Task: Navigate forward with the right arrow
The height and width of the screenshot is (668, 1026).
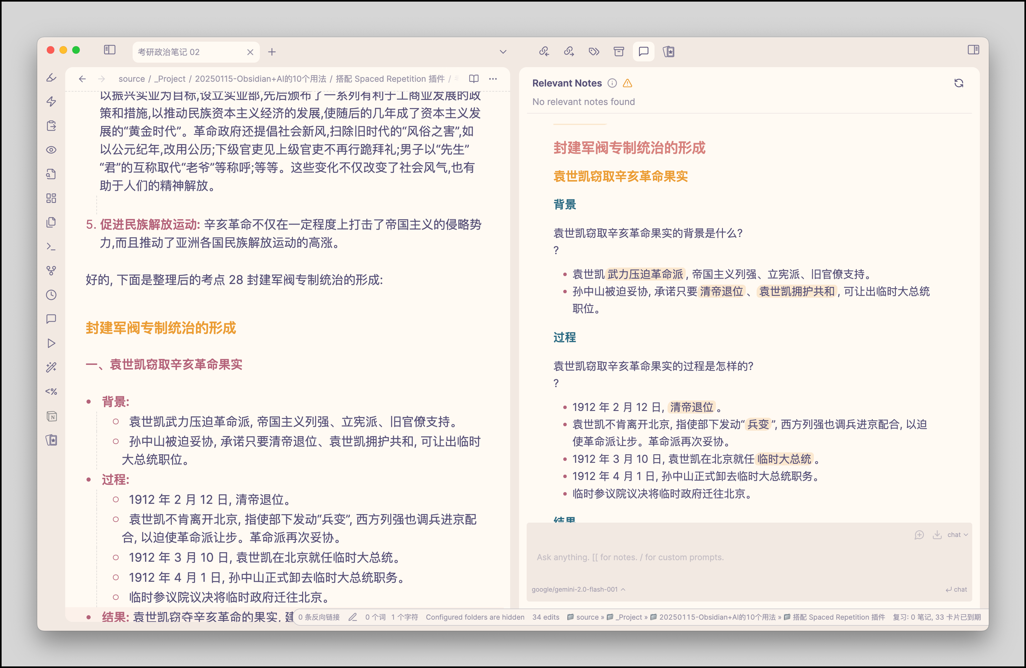Action: point(101,79)
